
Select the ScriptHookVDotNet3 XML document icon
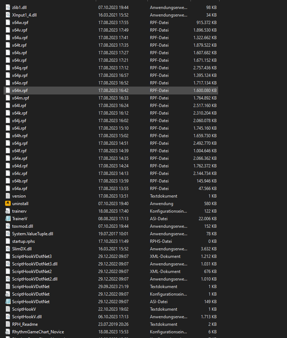[8, 256]
